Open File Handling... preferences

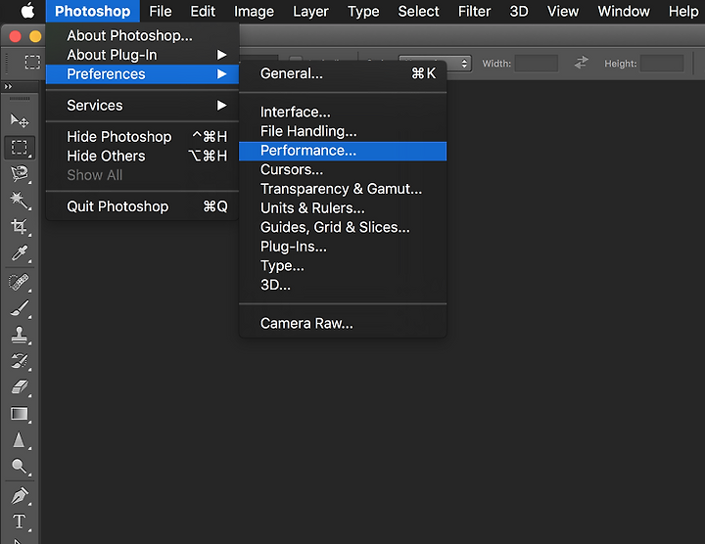[343, 131]
